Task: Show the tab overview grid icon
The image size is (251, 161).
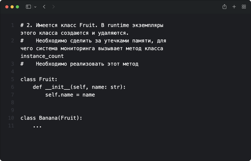Action: tap(244, 7)
